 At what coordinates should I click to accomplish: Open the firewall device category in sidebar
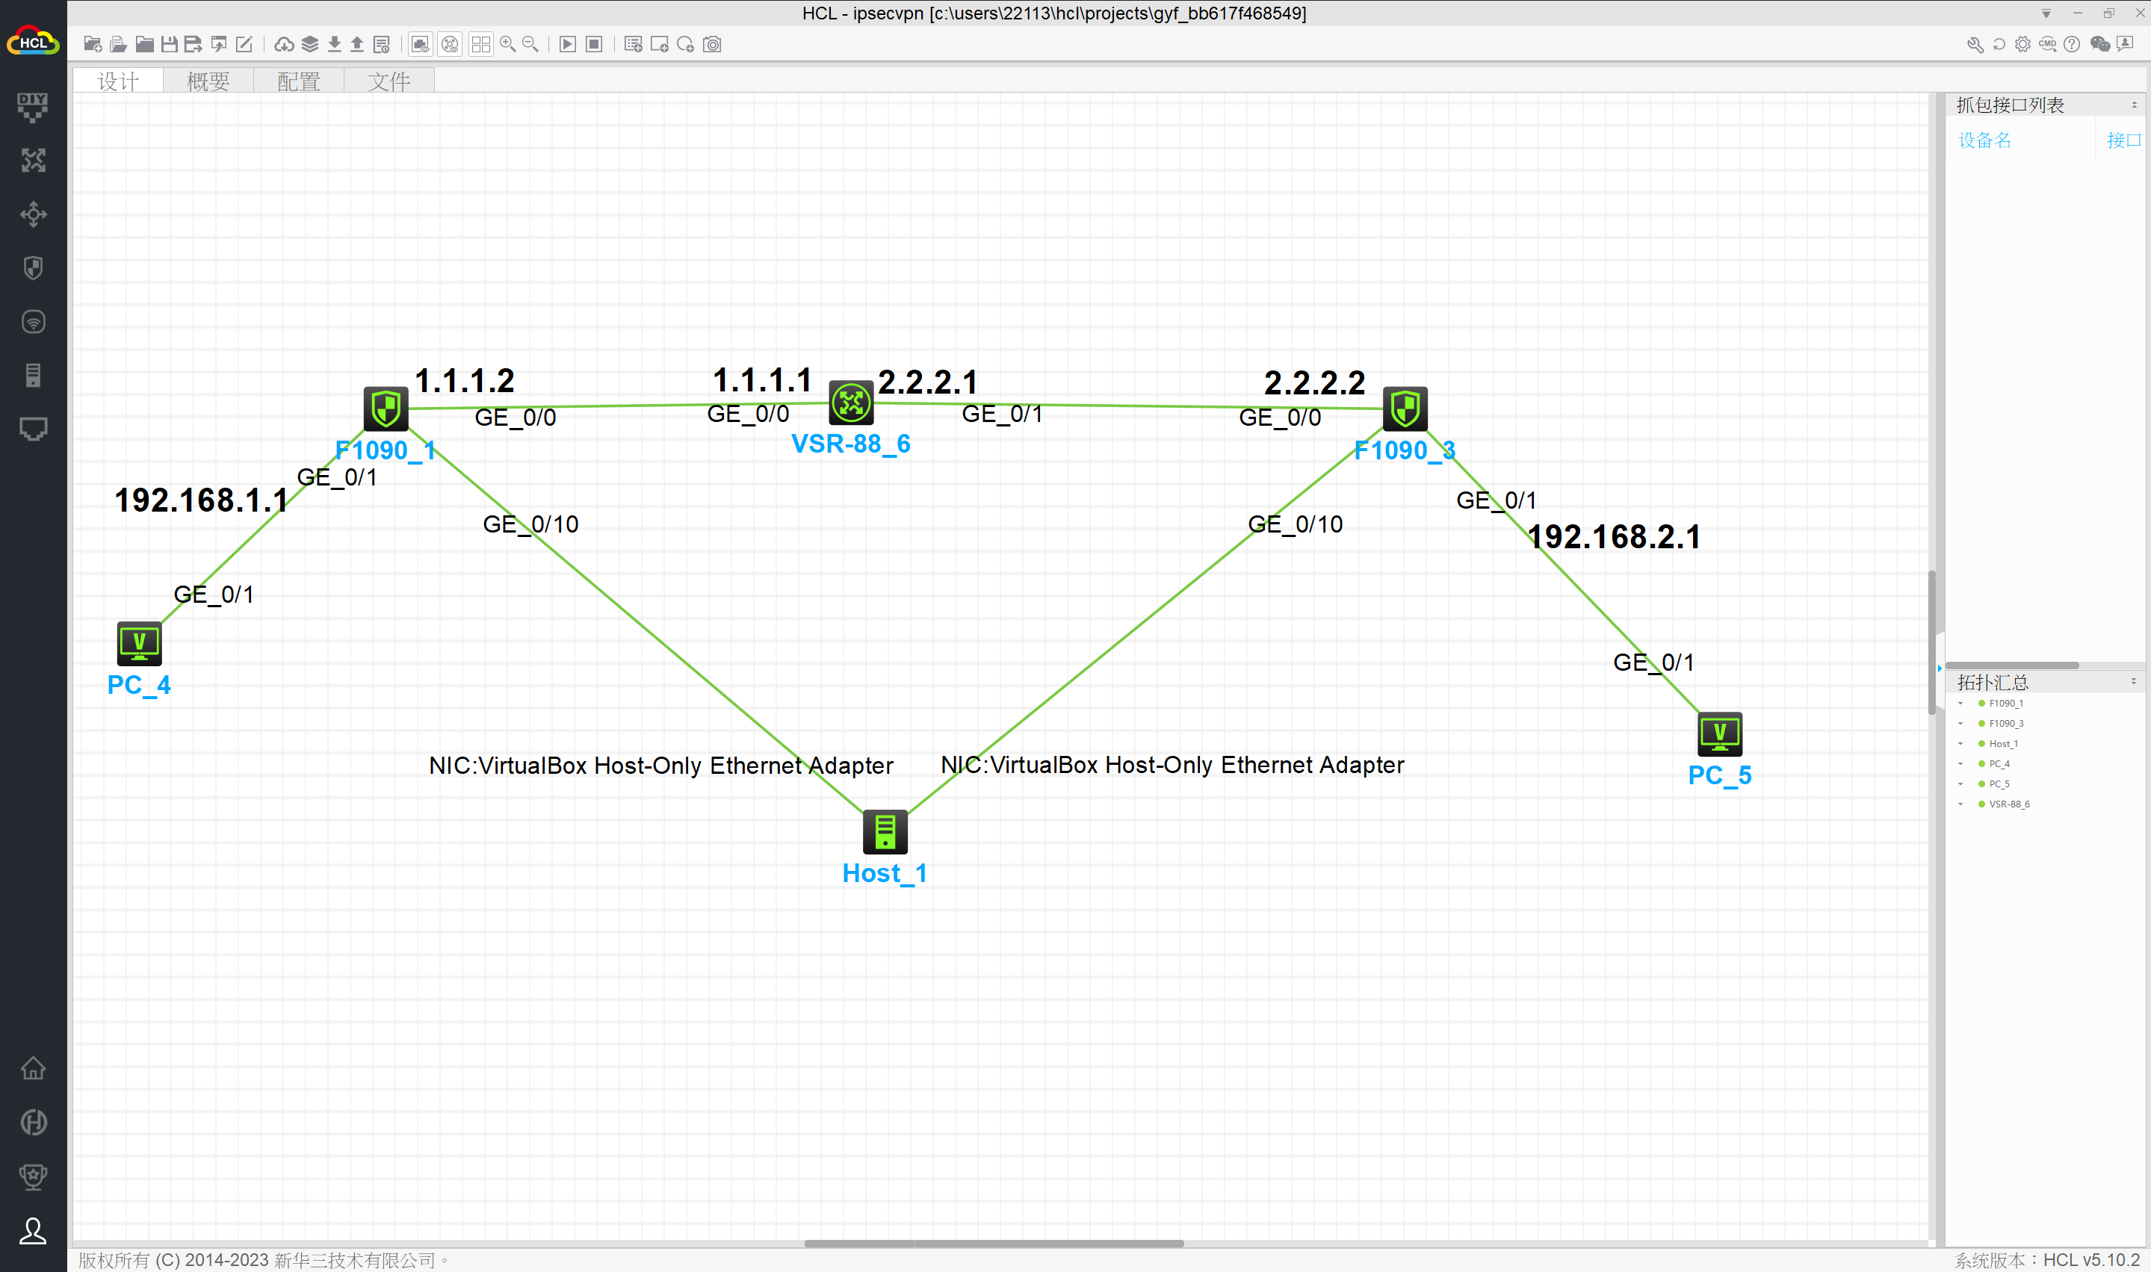tap(34, 268)
